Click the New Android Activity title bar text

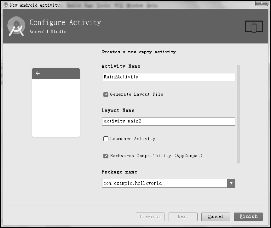pos(35,5)
